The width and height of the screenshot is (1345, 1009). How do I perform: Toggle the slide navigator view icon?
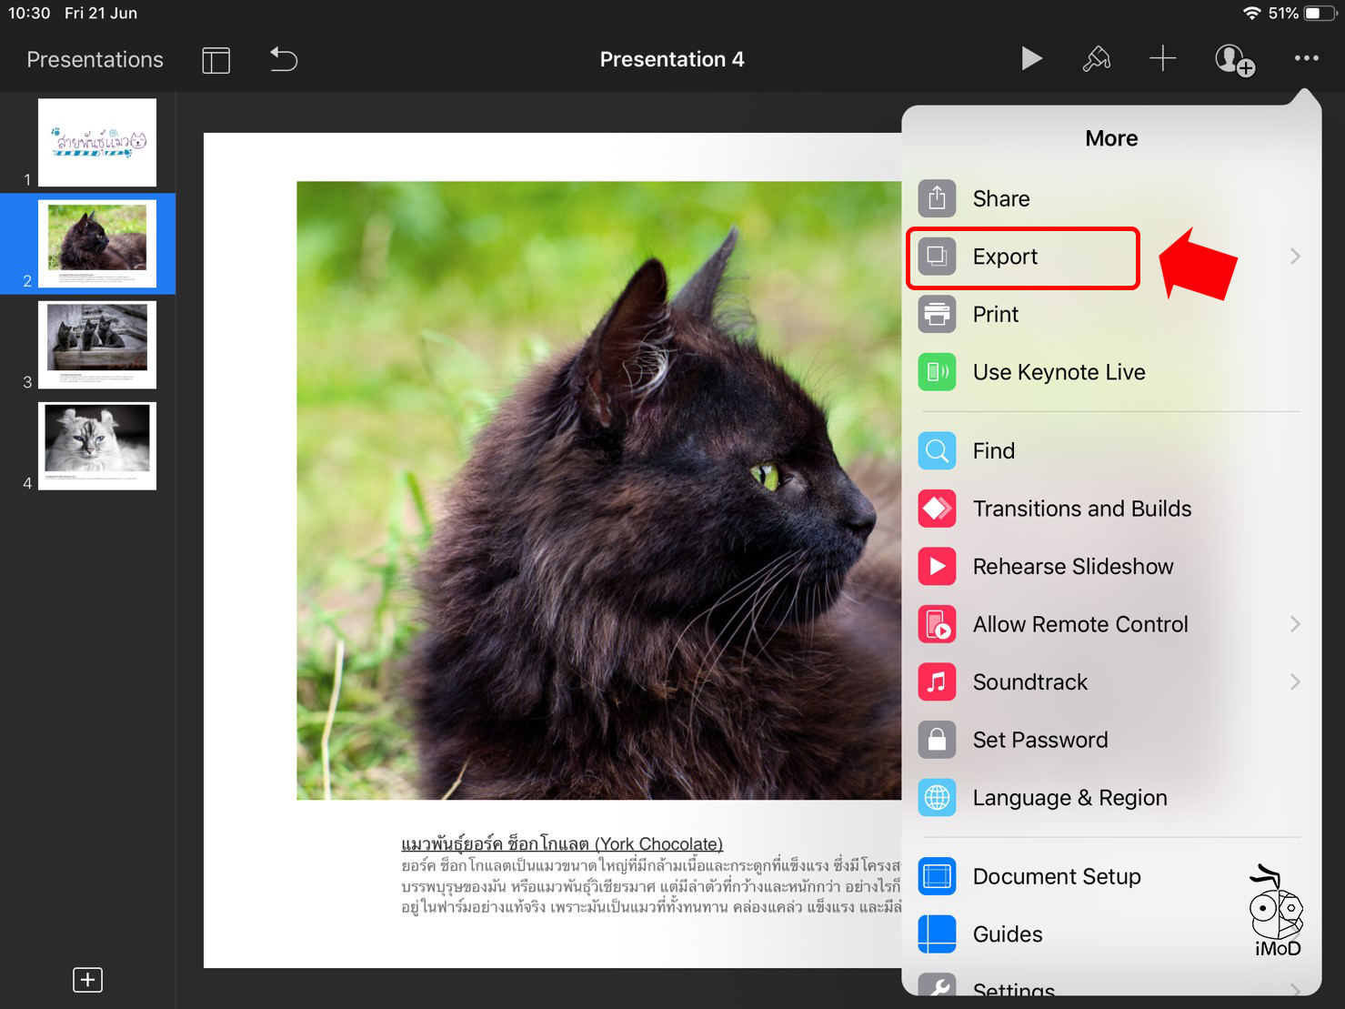[x=216, y=60]
